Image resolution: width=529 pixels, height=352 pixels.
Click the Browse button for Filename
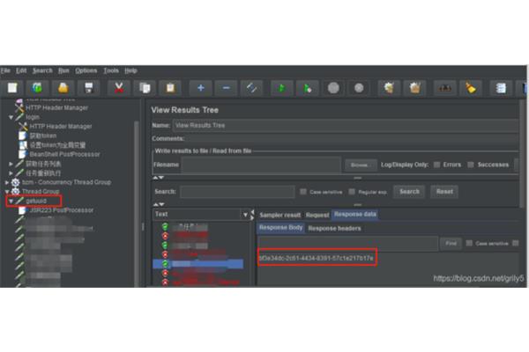(361, 165)
